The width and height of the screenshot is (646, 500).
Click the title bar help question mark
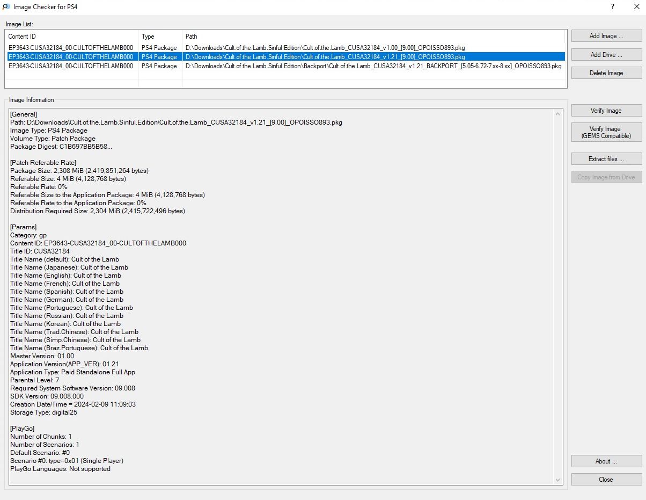click(613, 6)
